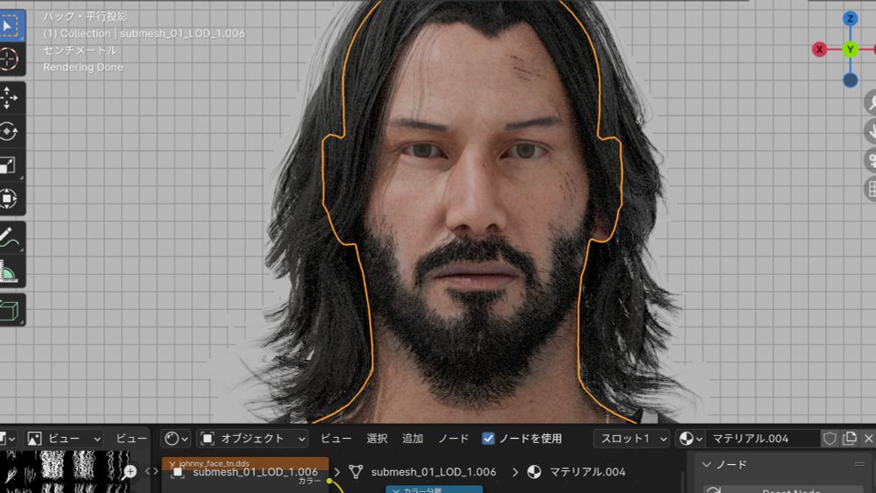Screen dimensions: 876x493
Task: Click the マテリアル.004 name field
Action: click(763, 439)
